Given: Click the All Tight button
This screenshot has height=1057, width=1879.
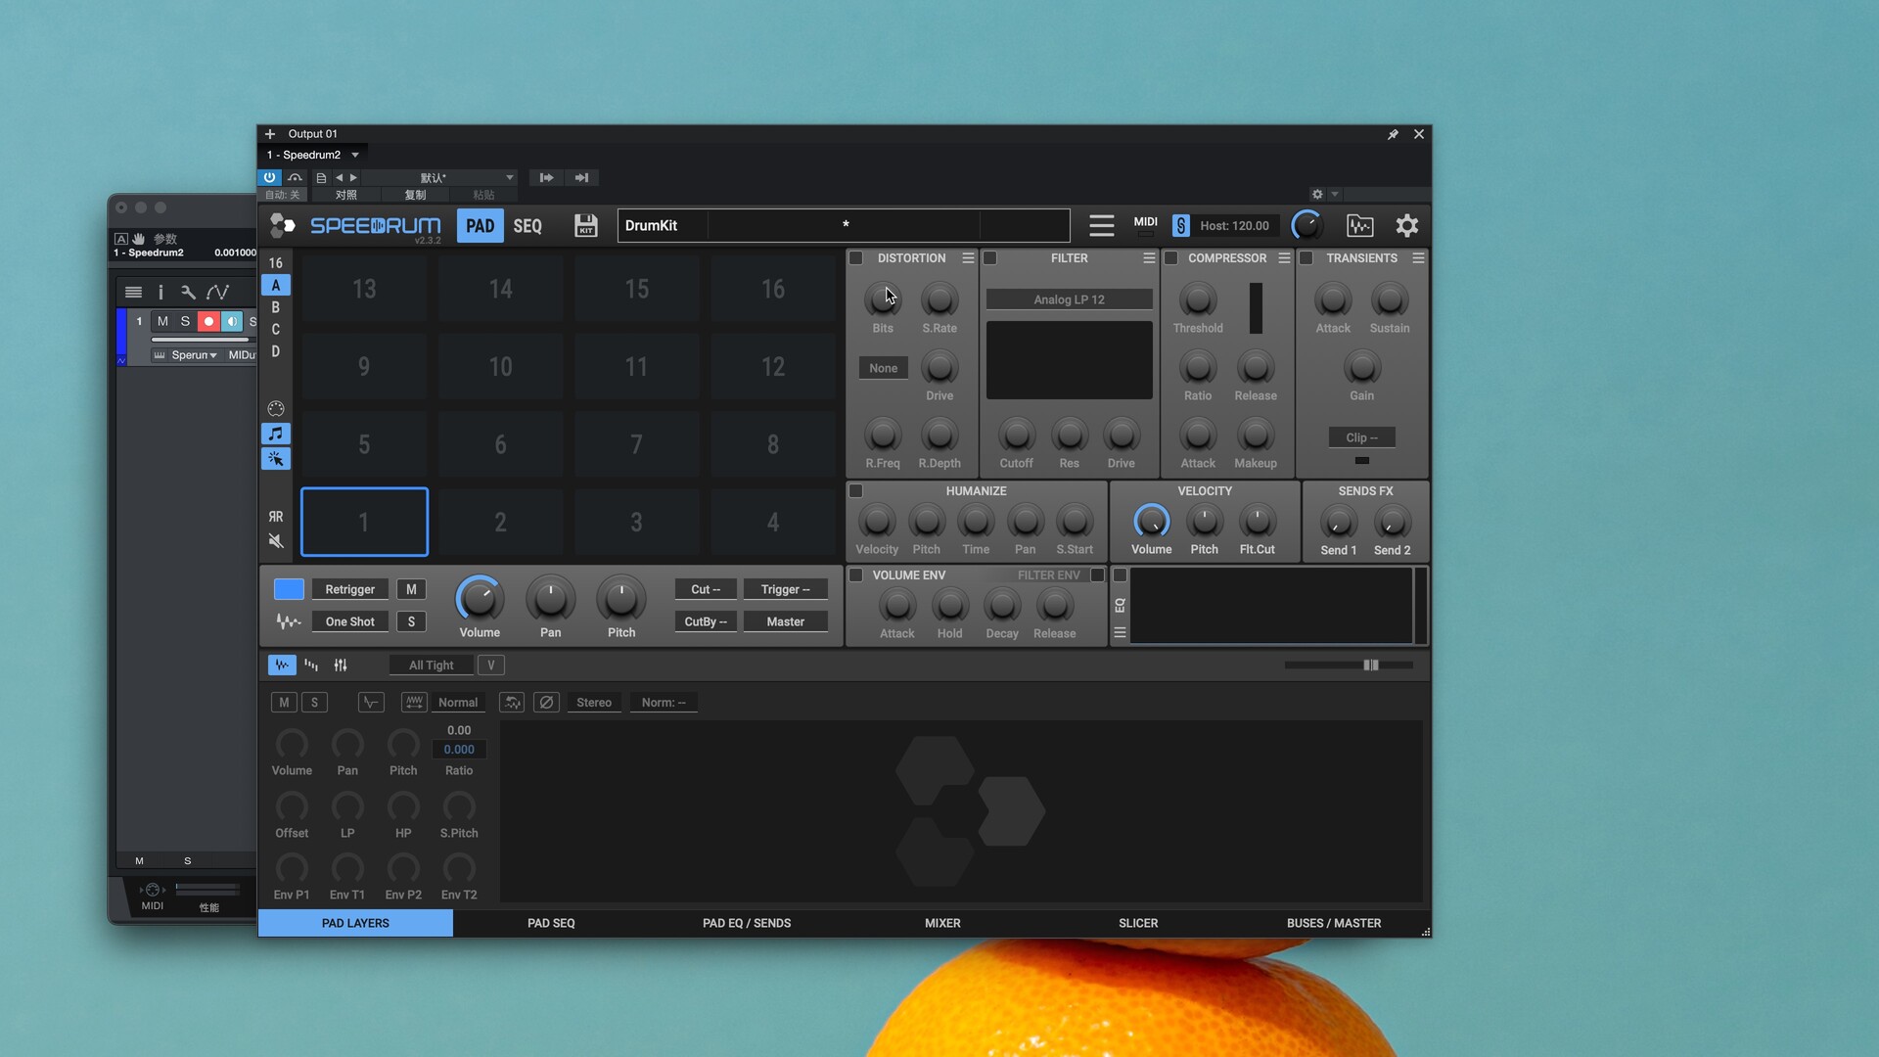Looking at the screenshot, I should (x=431, y=666).
